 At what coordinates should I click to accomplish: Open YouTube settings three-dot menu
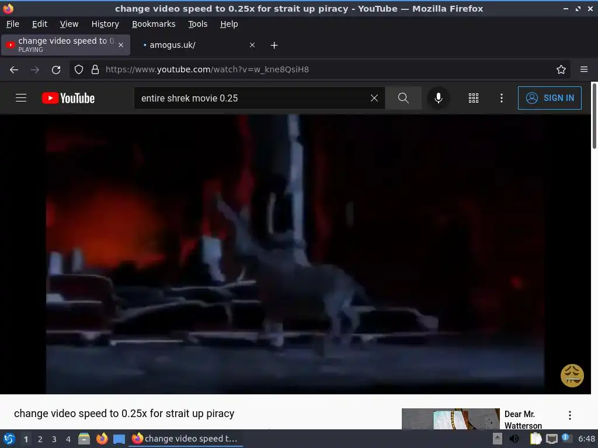pyautogui.click(x=501, y=98)
